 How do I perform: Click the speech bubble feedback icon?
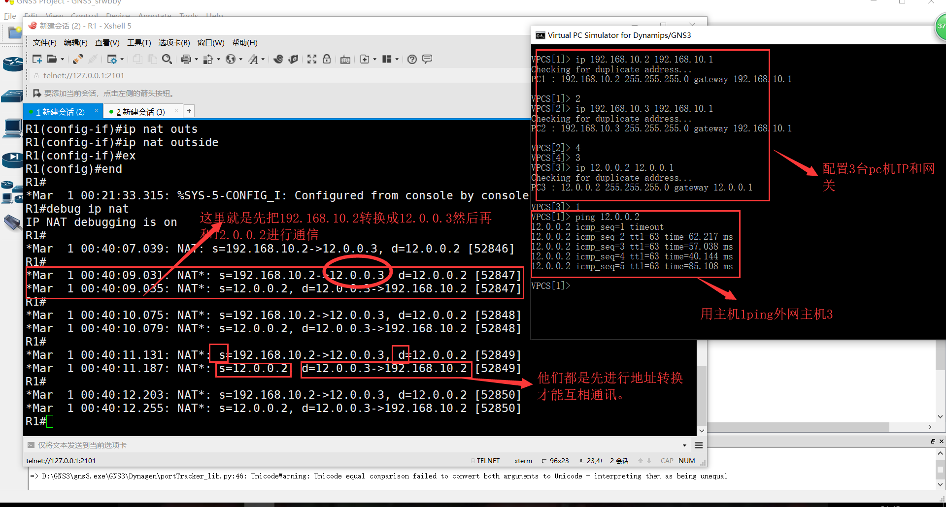tap(427, 59)
